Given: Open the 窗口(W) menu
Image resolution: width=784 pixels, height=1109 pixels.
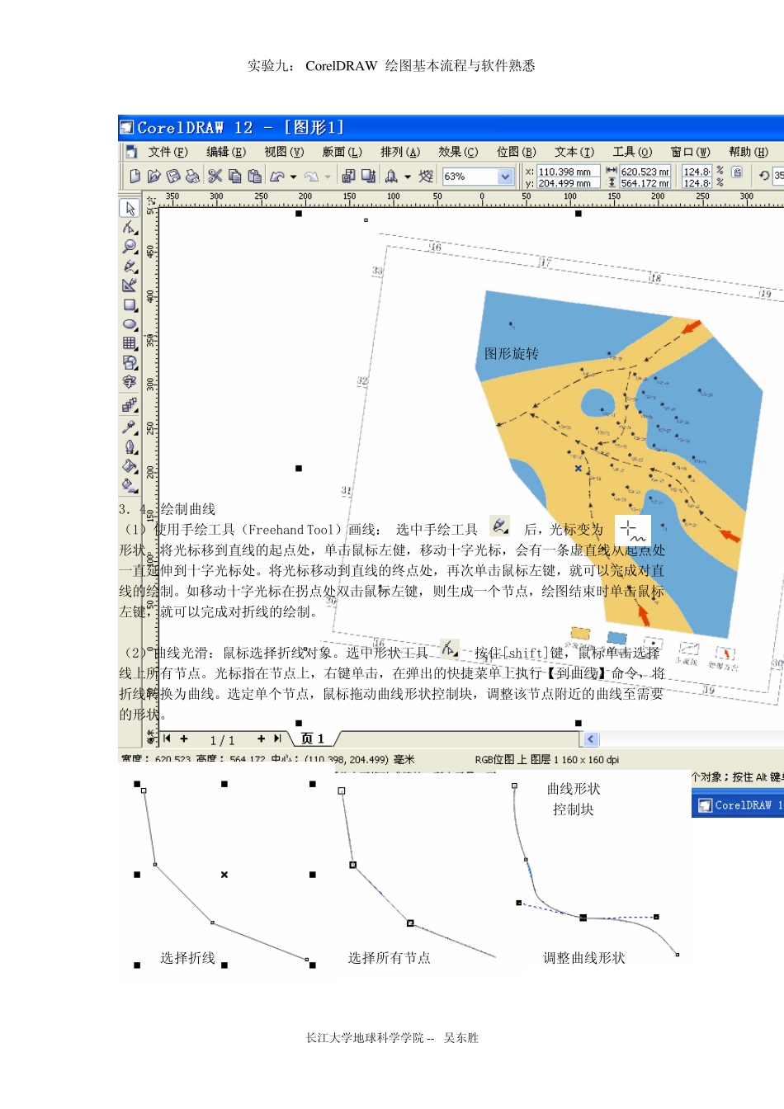Looking at the screenshot, I should 690,152.
